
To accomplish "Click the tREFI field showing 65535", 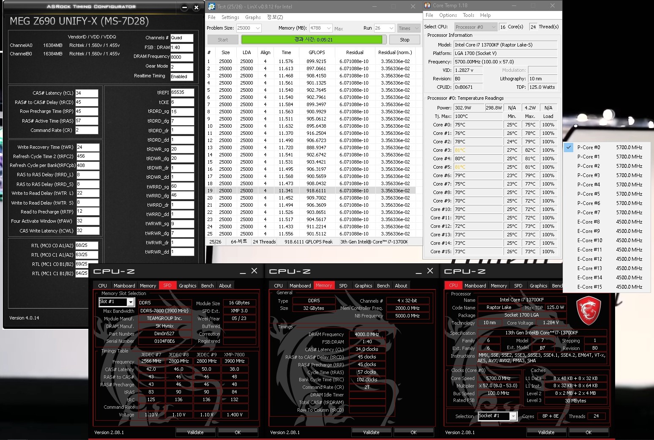I will (x=182, y=92).
